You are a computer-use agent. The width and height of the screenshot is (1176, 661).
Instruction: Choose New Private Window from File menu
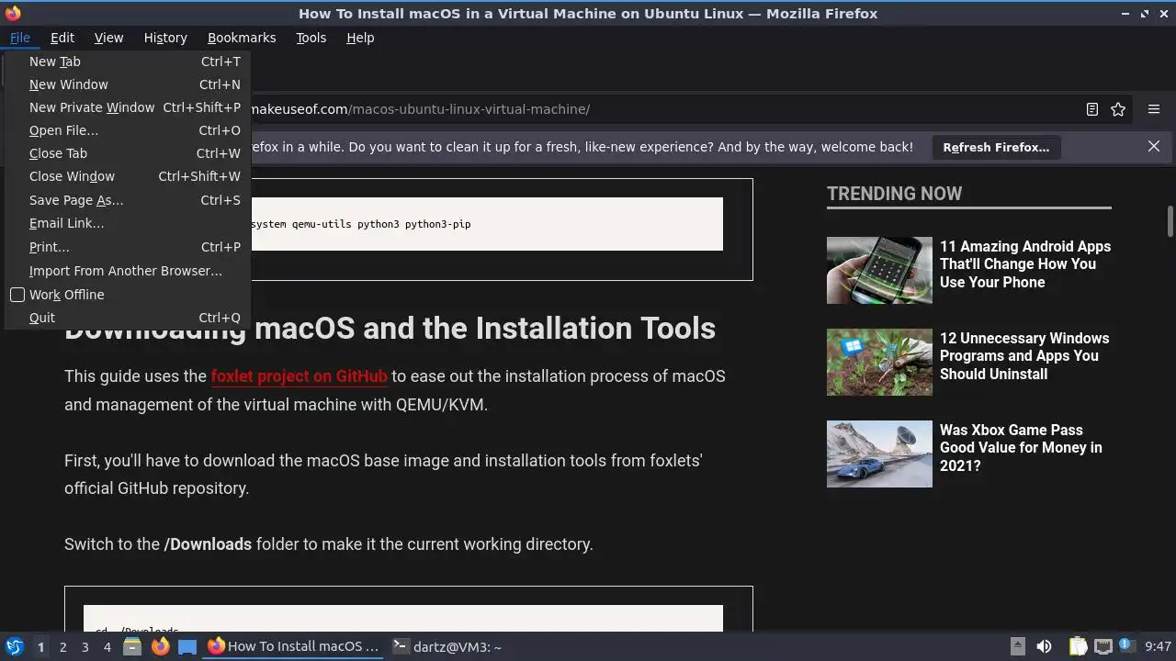[128, 107]
